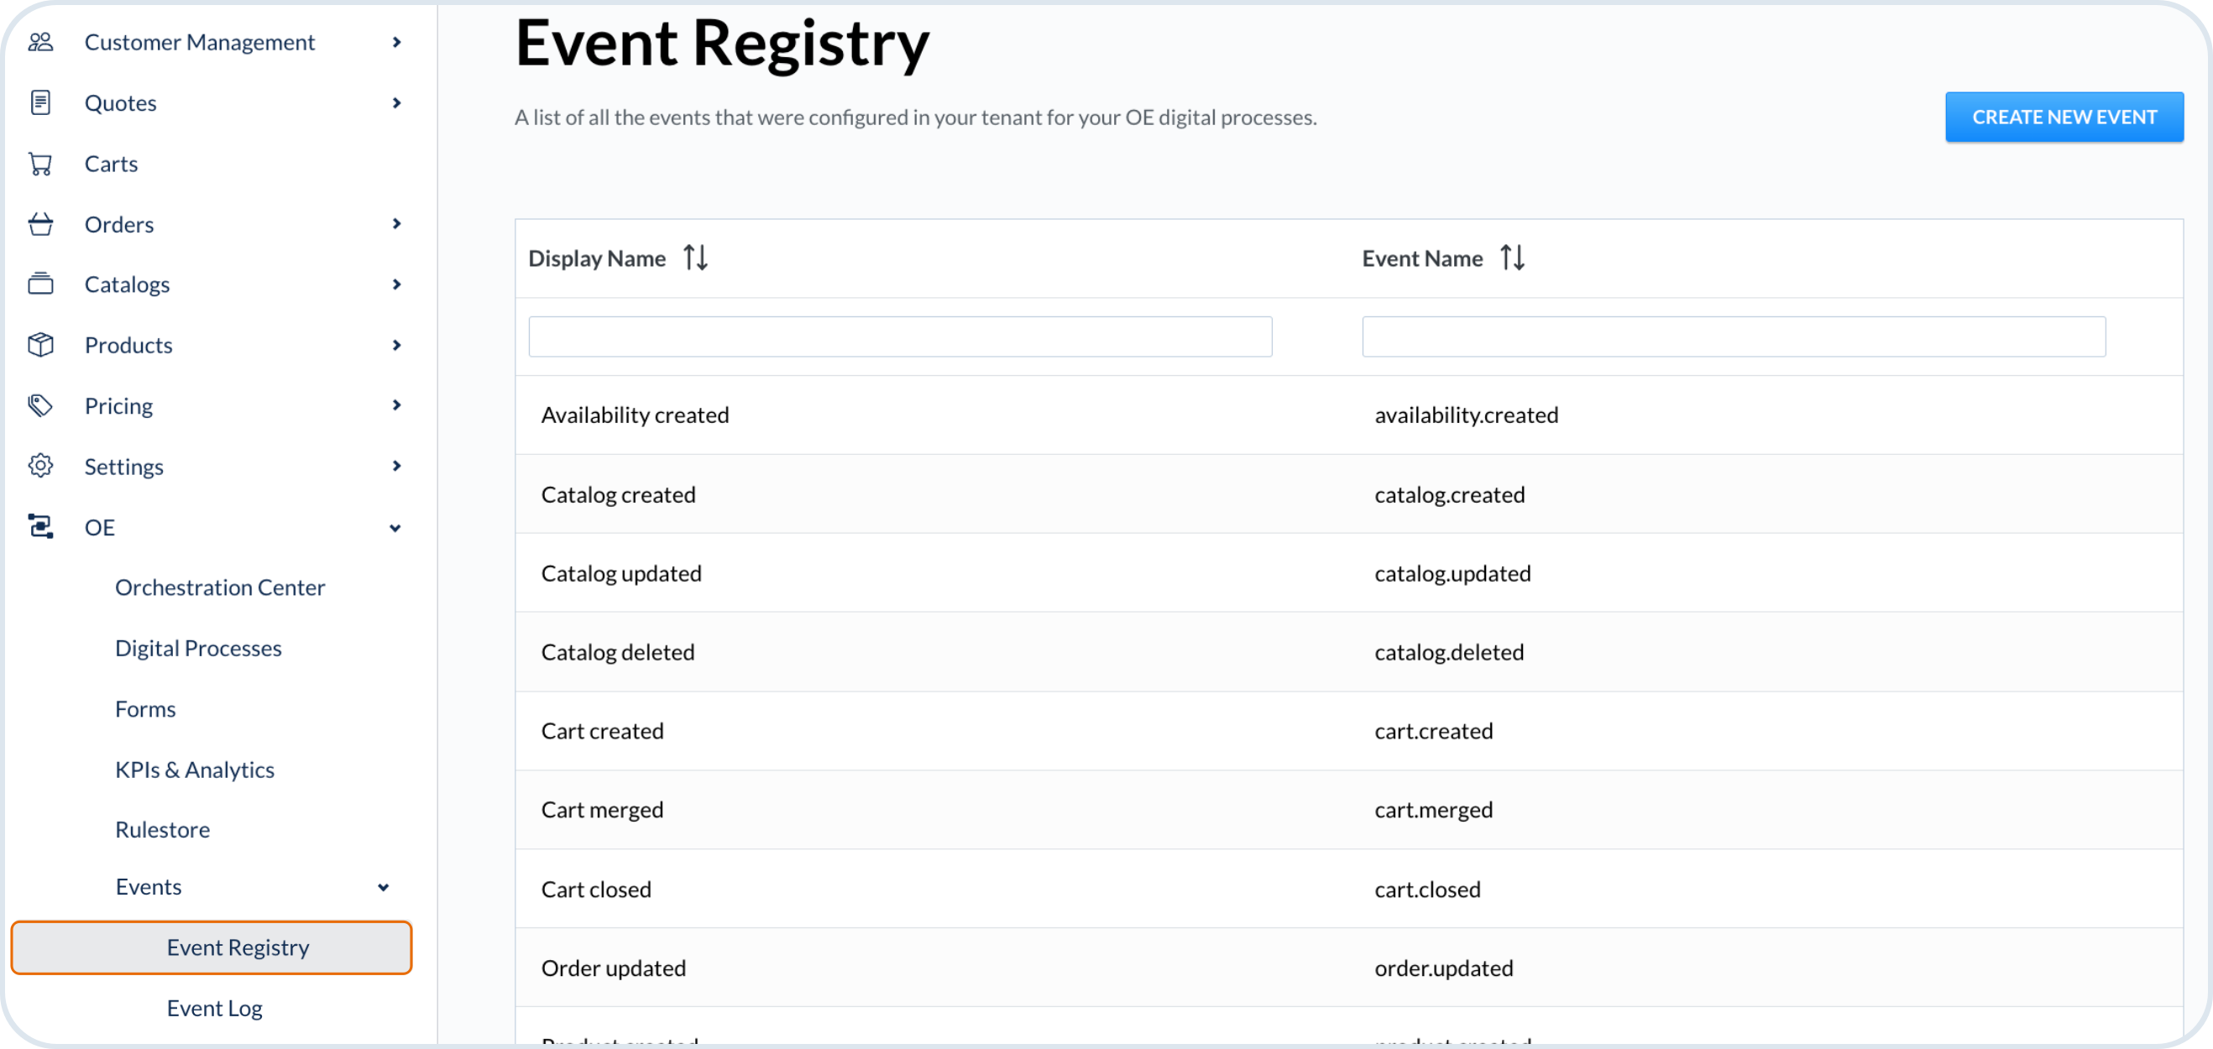The height and width of the screenshot is (1049, 2213).
Task: Collapse the Events submenu chevron
Action: 383,888
